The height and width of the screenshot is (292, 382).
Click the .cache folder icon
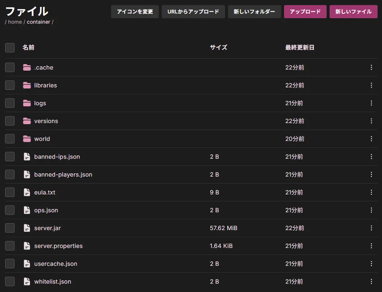coord(27,67)
